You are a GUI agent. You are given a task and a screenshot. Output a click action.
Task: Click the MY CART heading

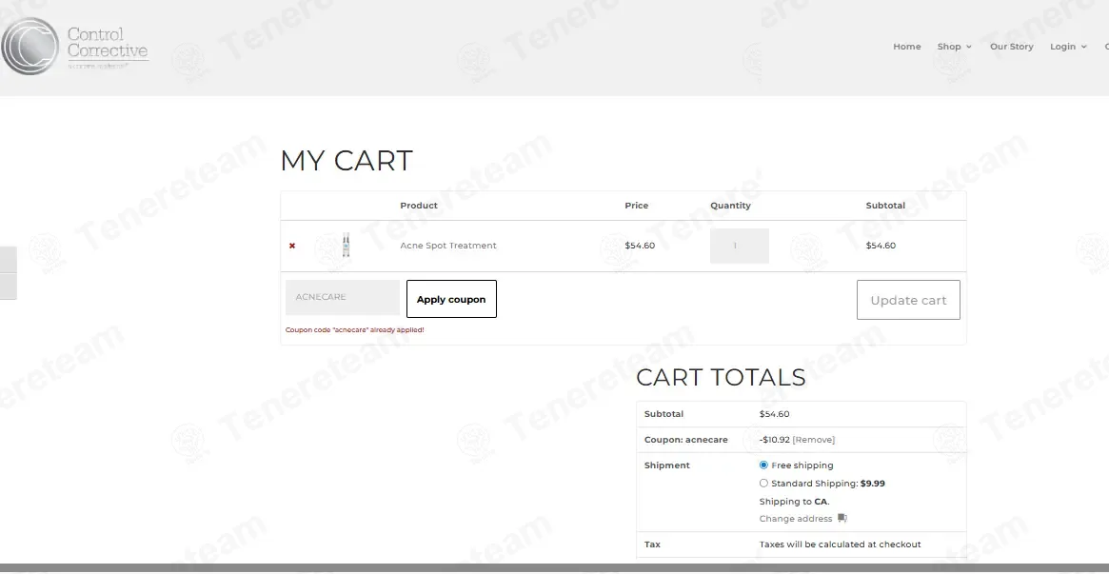(x=347, y=161)
